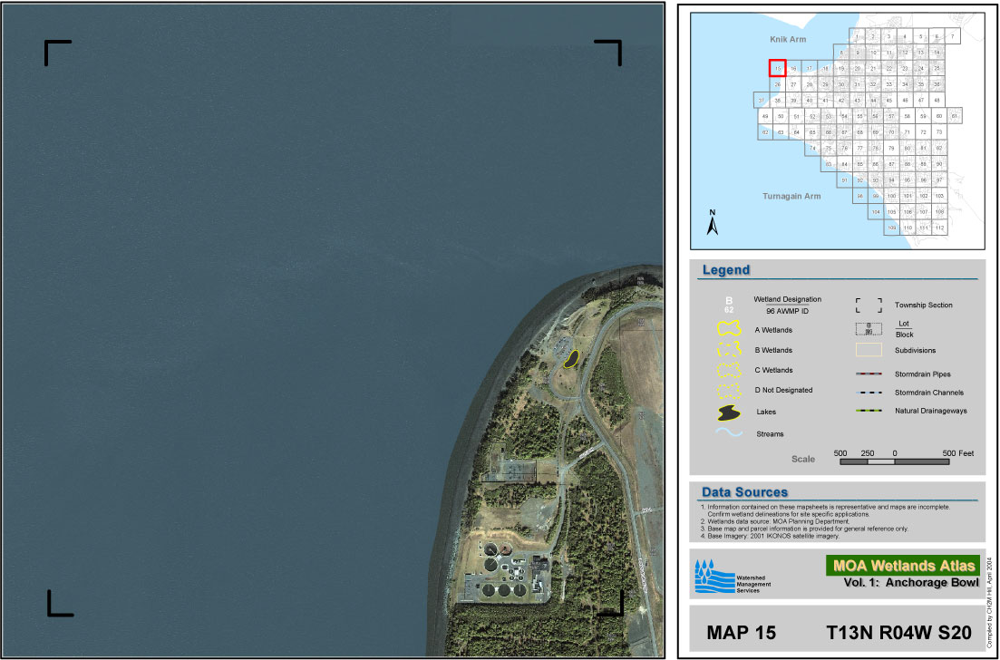The height and width of the screenshot is (660, 1000).
Task: Click the Natural Drainageways line symbol
Action: 868,411
